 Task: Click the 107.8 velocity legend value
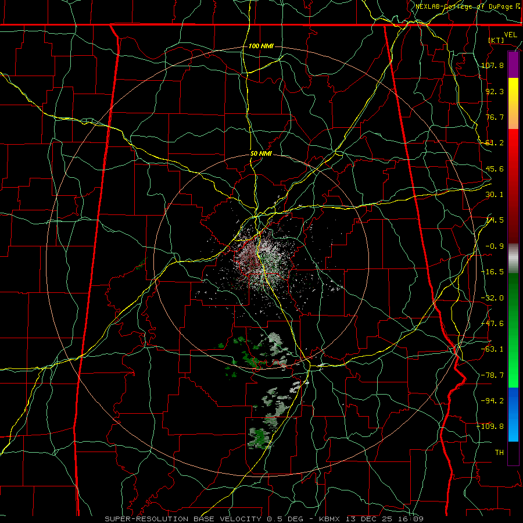click(492, 65)
